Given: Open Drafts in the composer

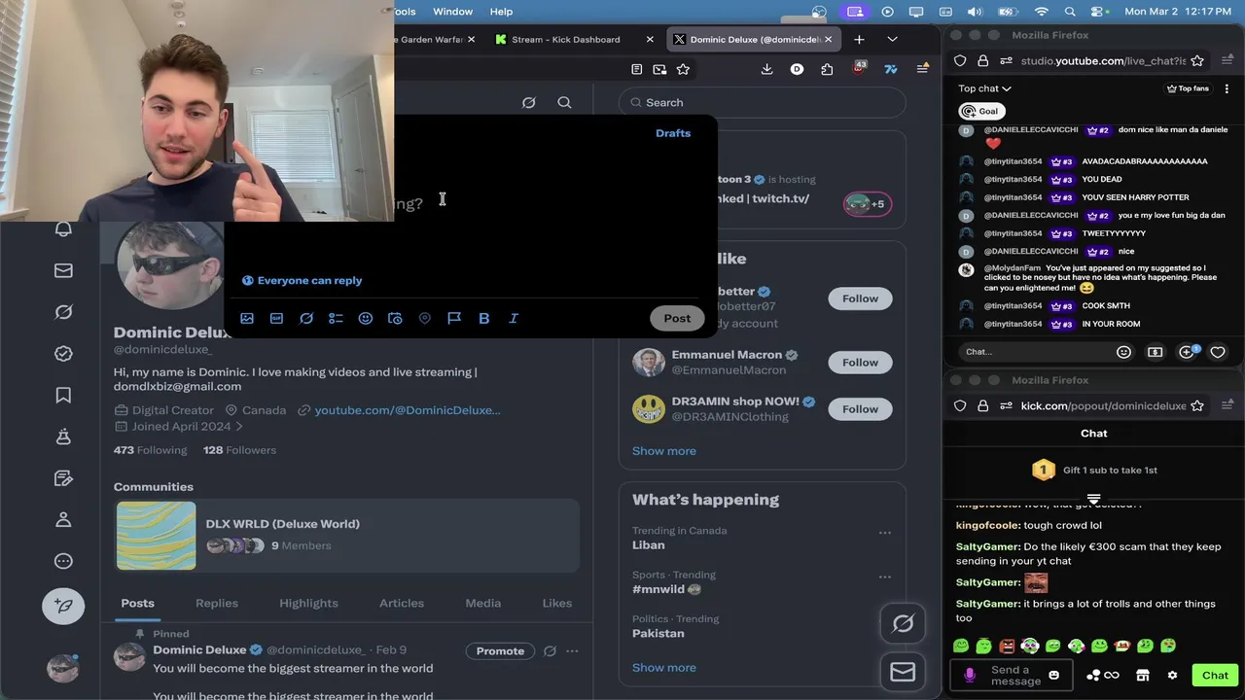Looking at the screenshot, I should (x=673, y=133).
